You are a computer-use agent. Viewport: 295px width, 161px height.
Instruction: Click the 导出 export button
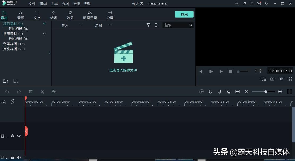pos(184,15)
